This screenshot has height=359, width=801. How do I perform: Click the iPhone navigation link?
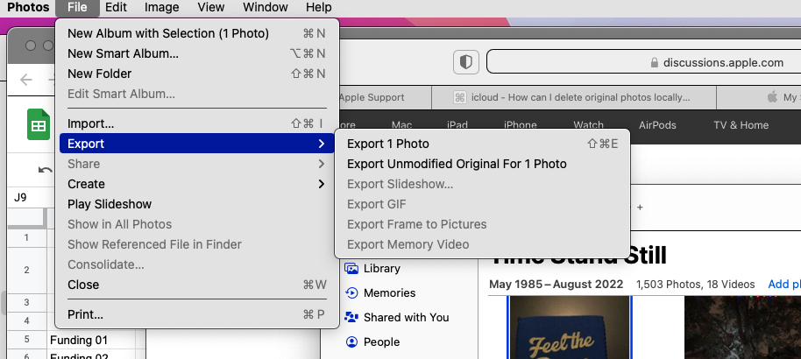tap(521, 125)
